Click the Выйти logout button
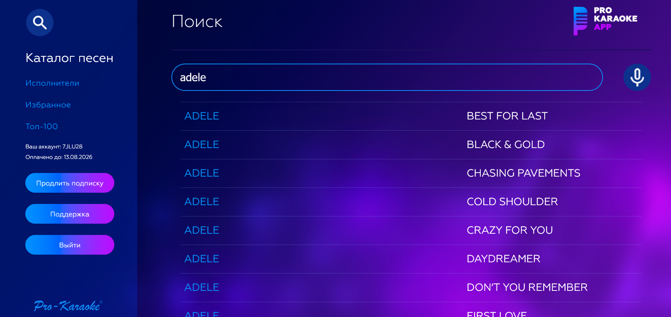Viewport: 671px width, 317px height. tap(70, 245)
